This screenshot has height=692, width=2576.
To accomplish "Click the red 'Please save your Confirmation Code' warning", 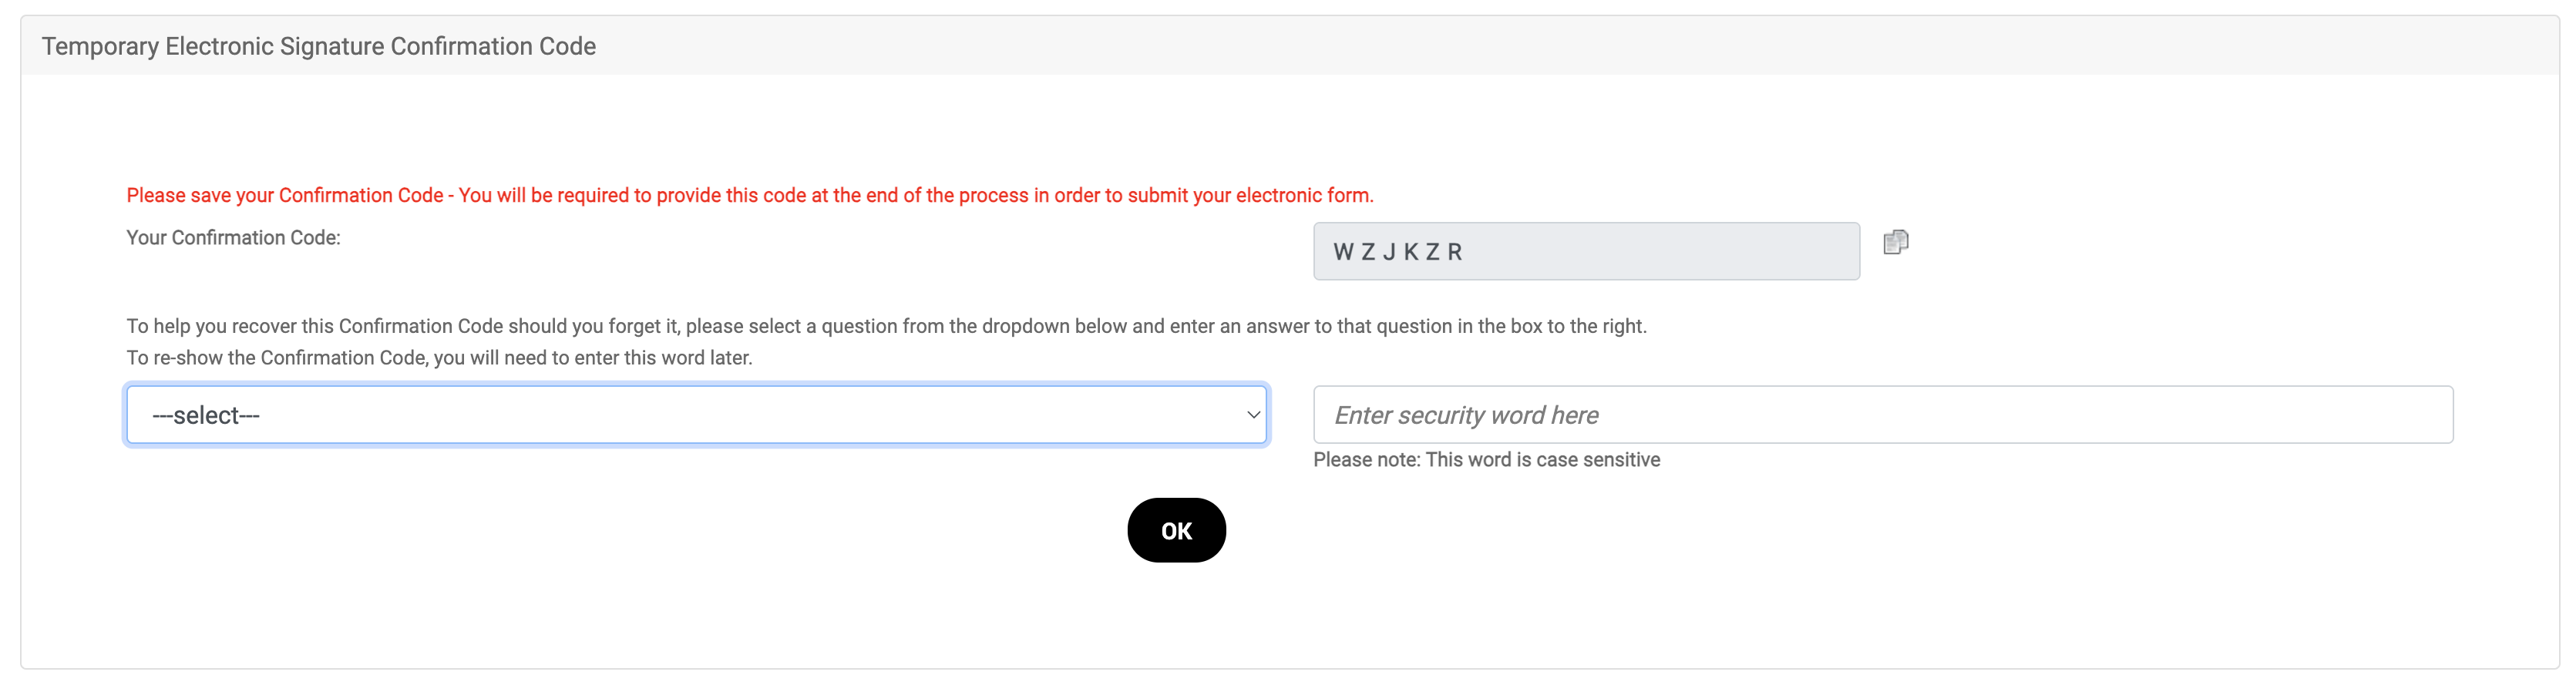I will pos(749,196).
